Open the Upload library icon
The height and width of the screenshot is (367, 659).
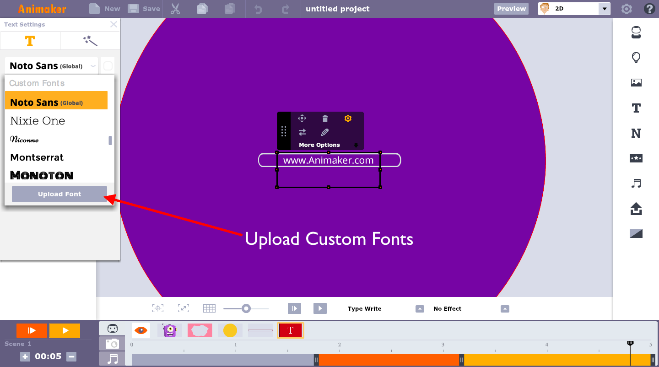(x=636, y=209)
